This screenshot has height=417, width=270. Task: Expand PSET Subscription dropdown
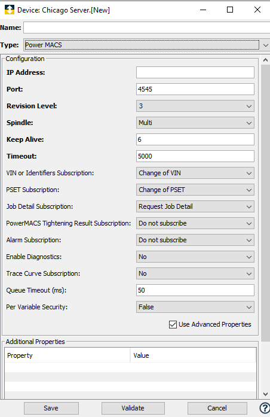(195, 190)
